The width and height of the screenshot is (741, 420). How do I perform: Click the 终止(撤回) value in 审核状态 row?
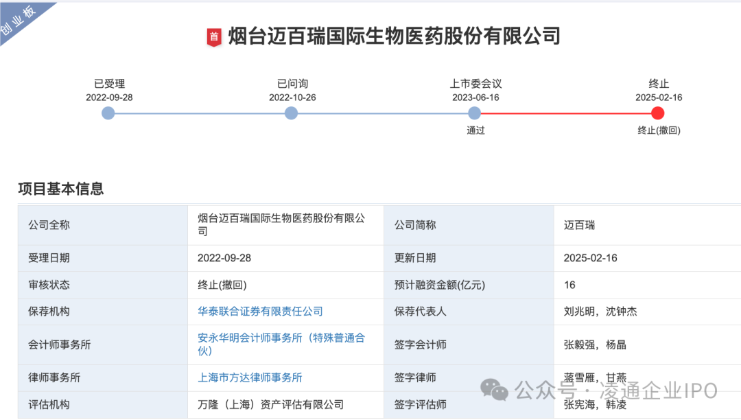(222, 285)
